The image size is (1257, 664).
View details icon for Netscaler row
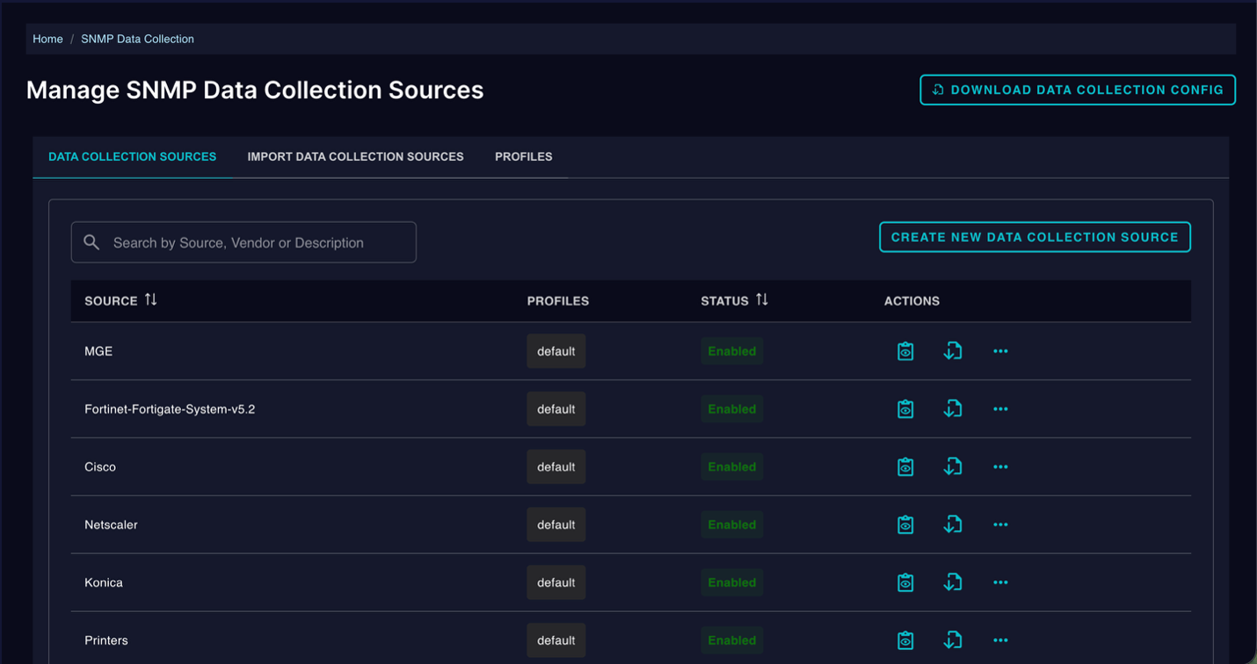pyautogui.click(x=905, y=525)
